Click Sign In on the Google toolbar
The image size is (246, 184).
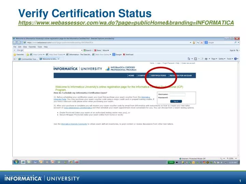[233, 50]
